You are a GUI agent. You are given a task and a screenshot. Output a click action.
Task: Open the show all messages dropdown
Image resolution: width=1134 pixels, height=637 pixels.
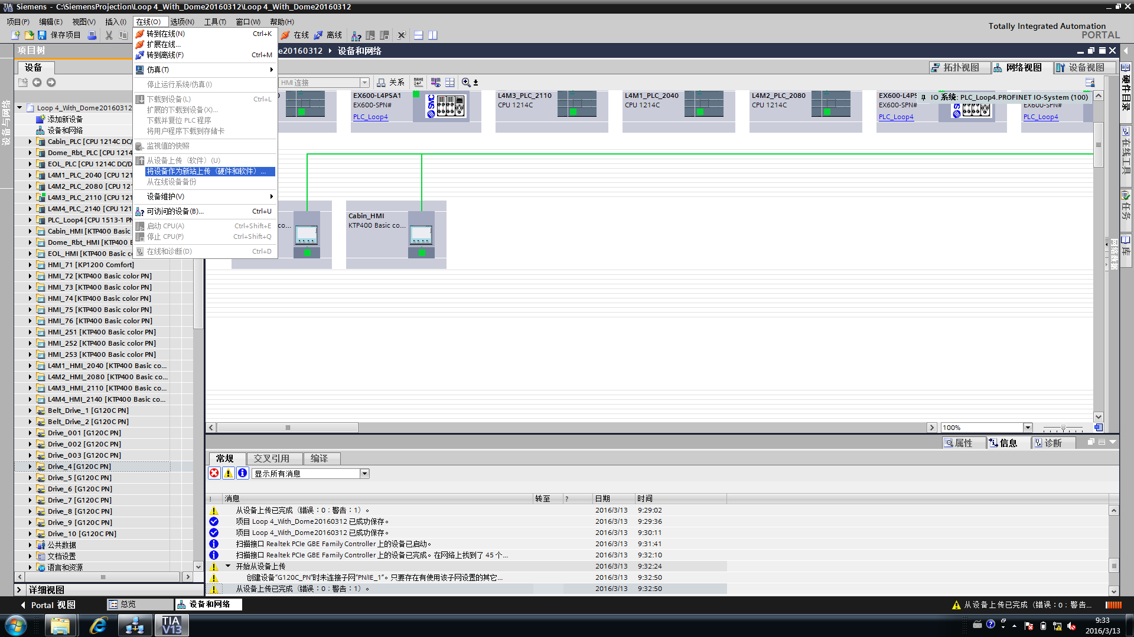tap(364, 474)
